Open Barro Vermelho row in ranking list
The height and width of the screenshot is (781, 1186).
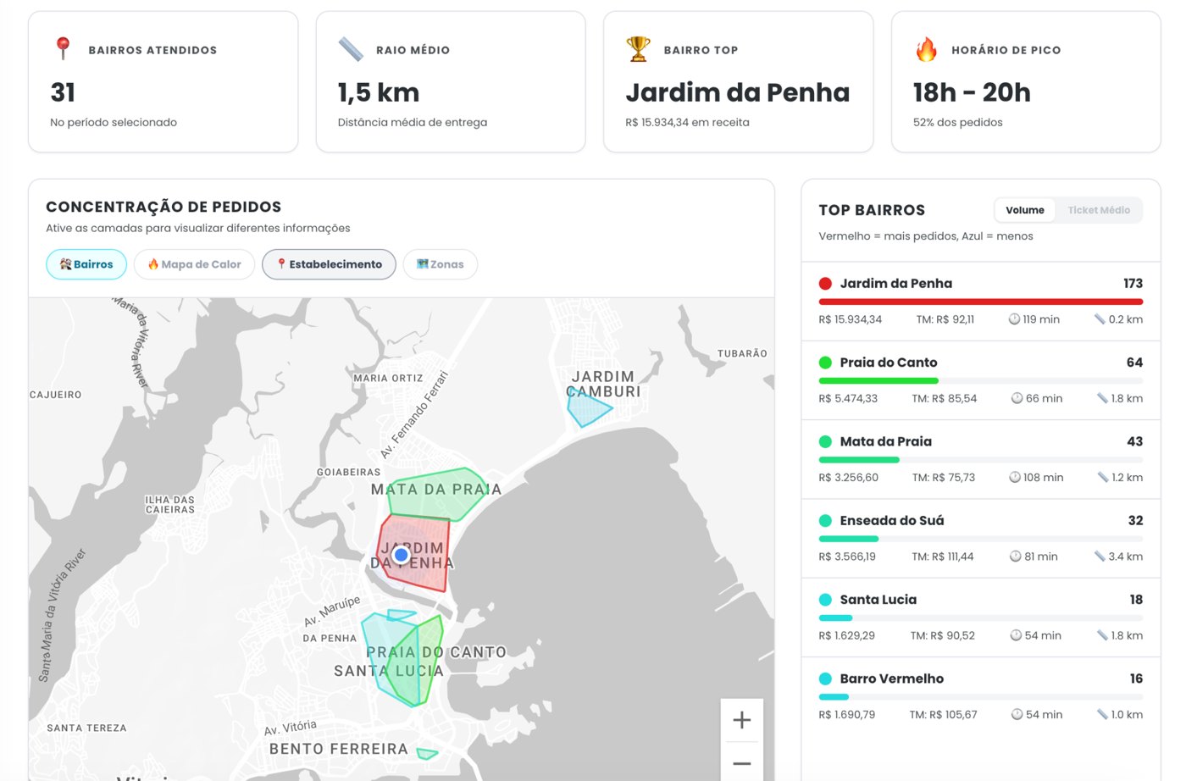tap(981, 696)
